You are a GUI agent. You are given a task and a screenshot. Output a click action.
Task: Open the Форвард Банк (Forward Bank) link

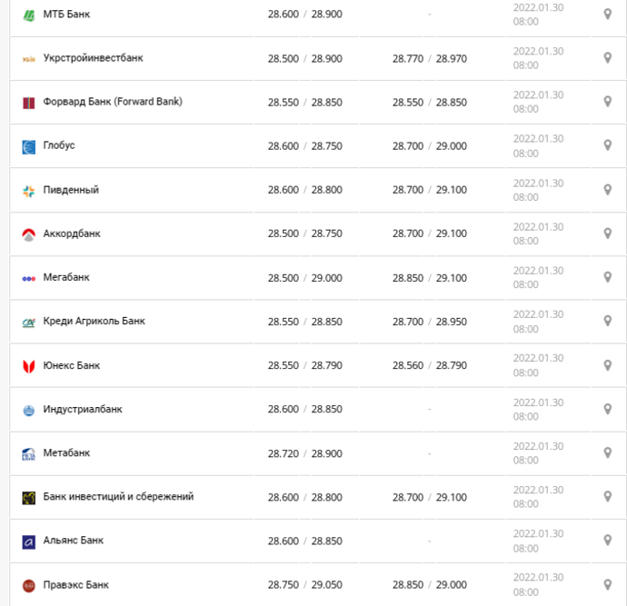[x=113, y=102]
